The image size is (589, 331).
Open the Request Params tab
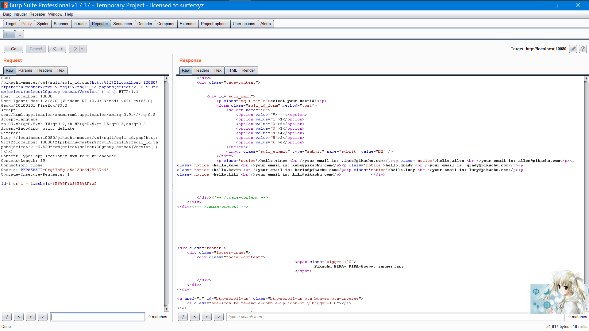pyautogui.click(x=25, y=70)
